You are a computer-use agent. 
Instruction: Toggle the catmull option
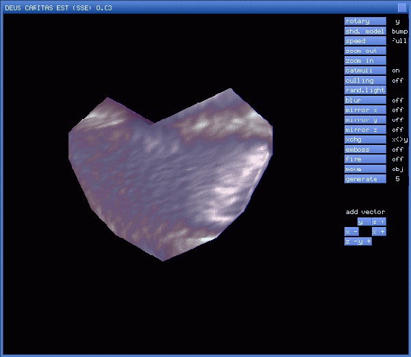(365, 70)
